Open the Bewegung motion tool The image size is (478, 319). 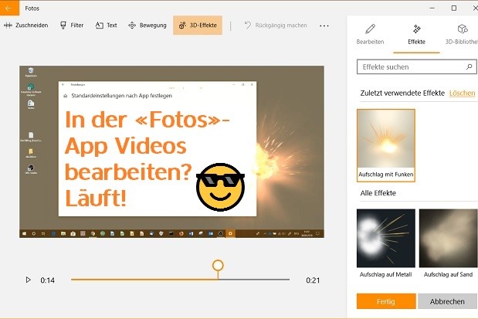(x=147, y=25)
